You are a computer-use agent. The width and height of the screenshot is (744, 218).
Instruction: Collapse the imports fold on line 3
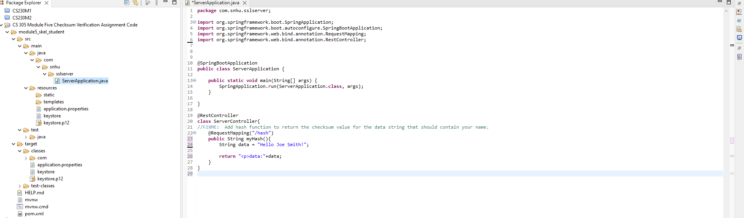[194, 22]
